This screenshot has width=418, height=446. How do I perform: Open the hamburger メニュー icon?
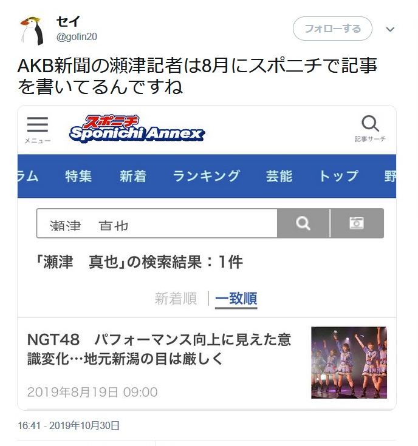[x=37, y=129]
